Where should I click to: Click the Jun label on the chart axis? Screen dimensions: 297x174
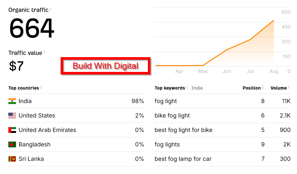[226, 71]
